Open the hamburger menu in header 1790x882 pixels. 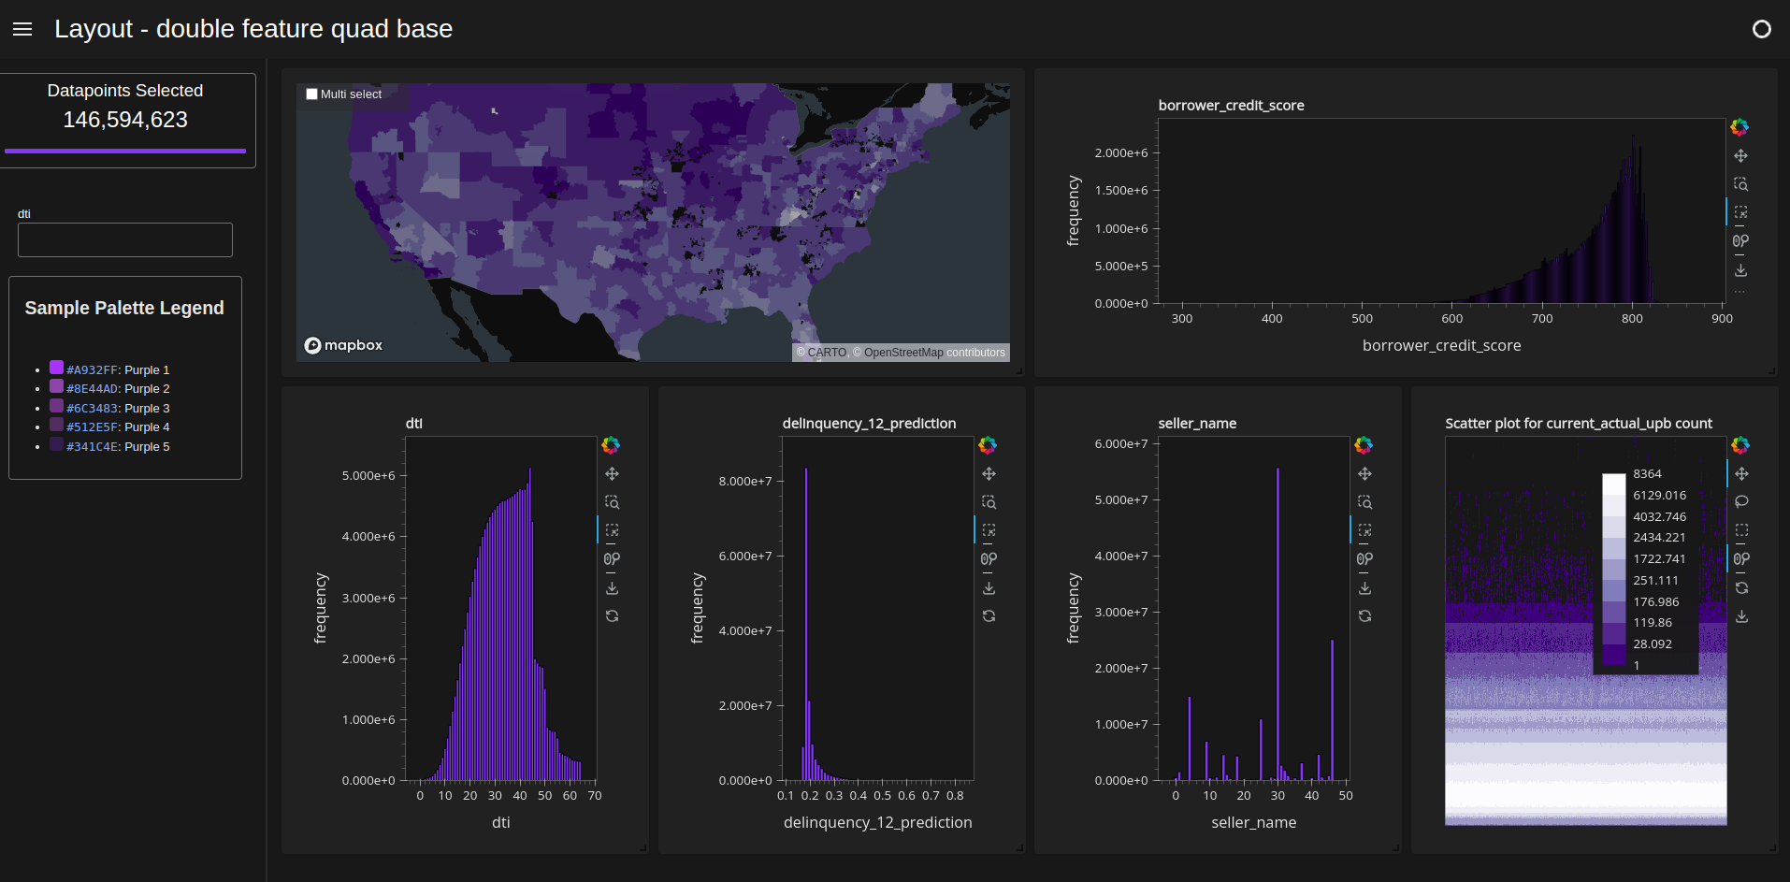click(x=22, y=29)
